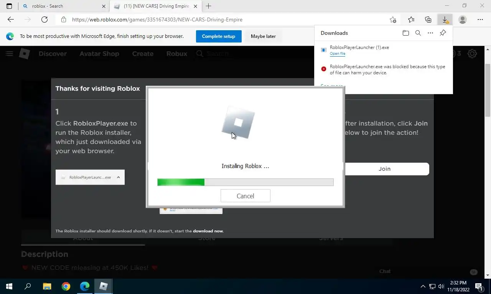Switch to the roblox - Search tab
This screenshot has width=491, height=294.
(64, 6)
